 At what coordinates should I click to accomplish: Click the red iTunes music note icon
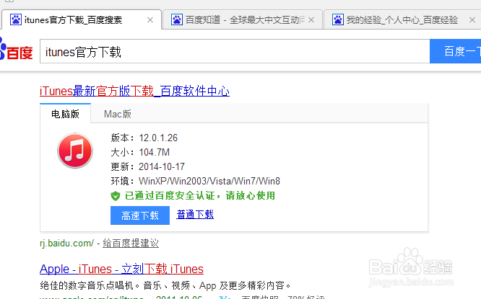[75, 151]
